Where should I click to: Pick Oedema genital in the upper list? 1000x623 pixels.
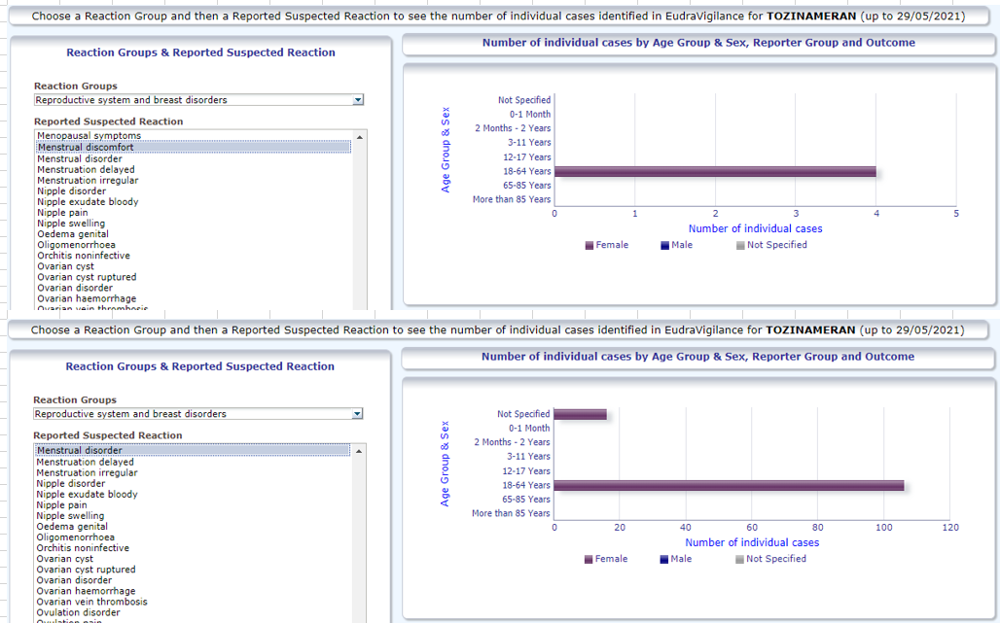(x=73, y=234)
